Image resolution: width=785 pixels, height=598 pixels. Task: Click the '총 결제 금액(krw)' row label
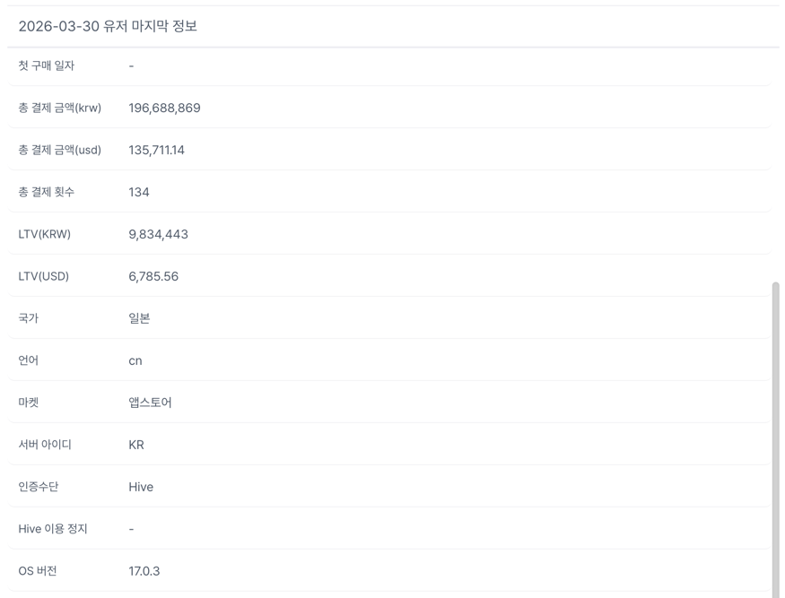59,108
